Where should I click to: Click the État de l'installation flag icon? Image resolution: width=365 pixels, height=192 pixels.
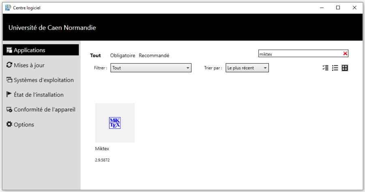pyautogui.click(x=9, y=95)
